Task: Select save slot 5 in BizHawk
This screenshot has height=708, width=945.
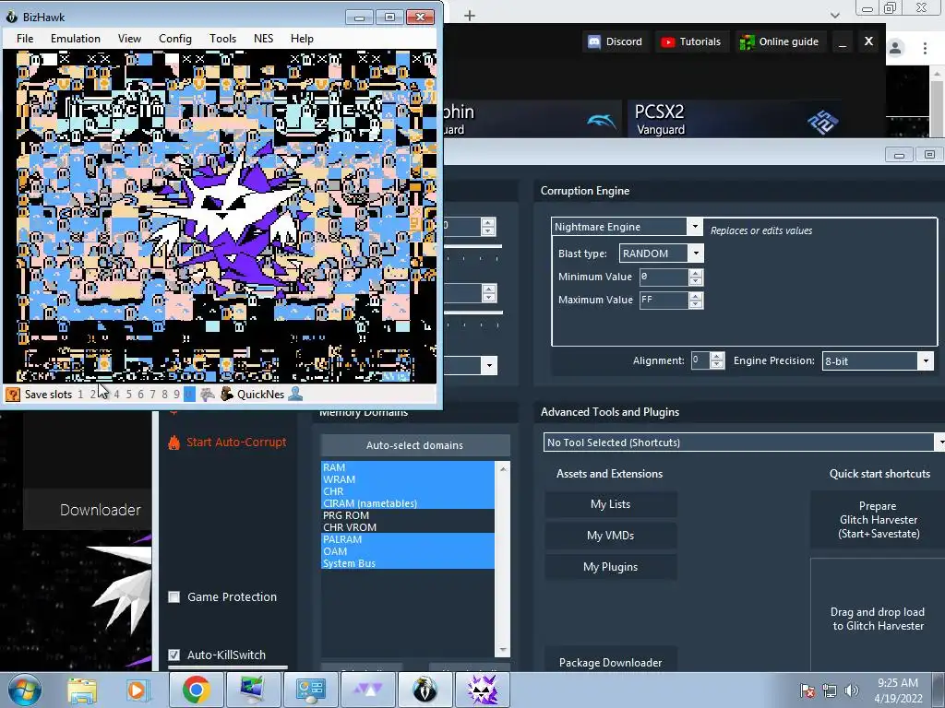Action: pos(128,395)
